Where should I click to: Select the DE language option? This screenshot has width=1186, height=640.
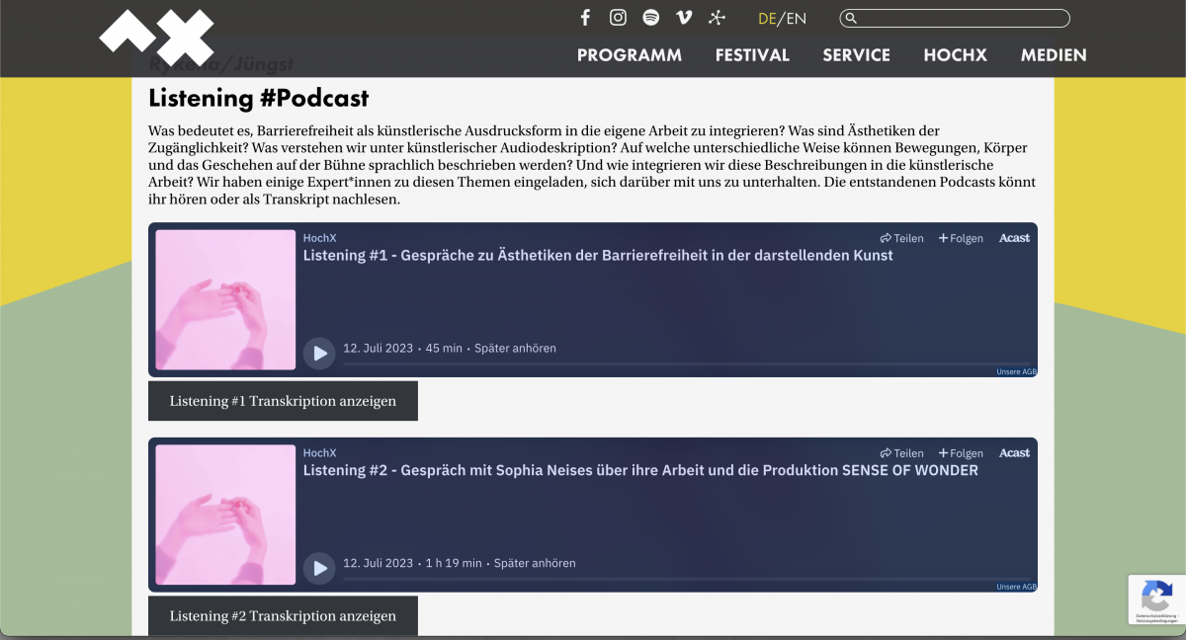767,19
